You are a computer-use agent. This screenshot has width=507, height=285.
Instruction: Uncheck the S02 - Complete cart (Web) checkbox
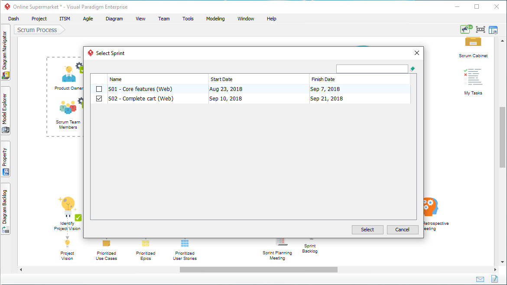[99, 99]
